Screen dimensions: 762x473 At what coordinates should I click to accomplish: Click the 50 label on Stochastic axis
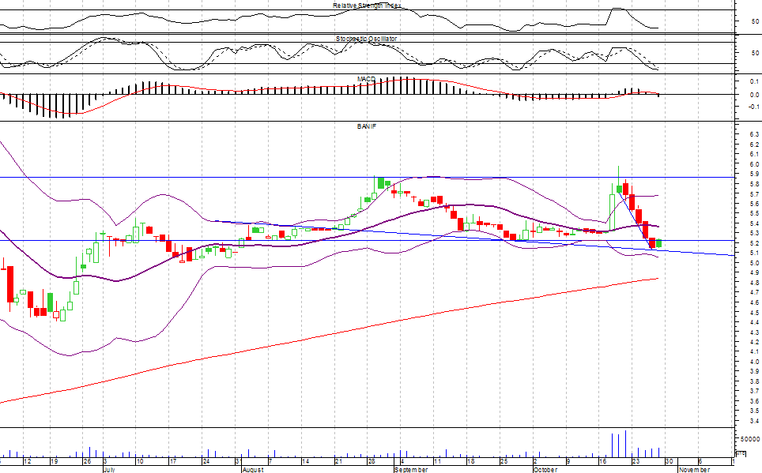[x=755, y=53]
